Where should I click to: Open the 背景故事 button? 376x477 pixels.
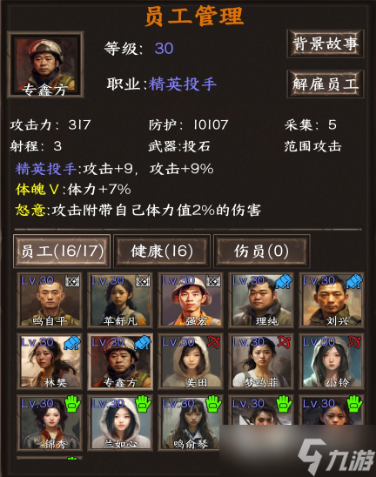(x=326, y=44)
